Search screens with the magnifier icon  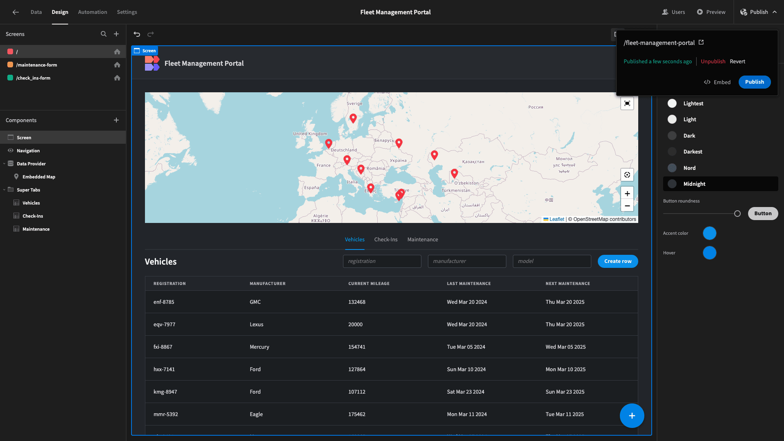[x=104, y=34]
